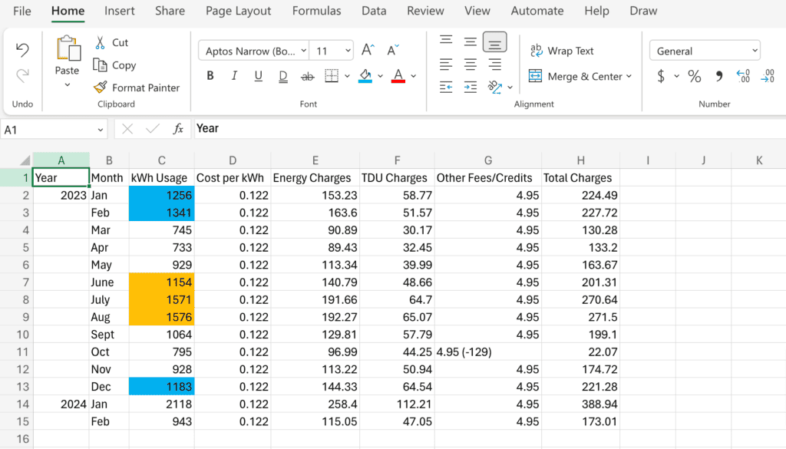Toggle bold formatting
This screenshot has height=449, width=786.
(x=210, y=76)
